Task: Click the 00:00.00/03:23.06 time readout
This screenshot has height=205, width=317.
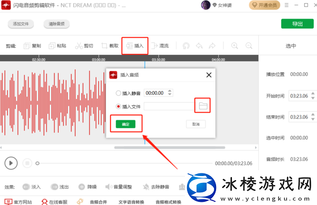Action: pos(234,163)
